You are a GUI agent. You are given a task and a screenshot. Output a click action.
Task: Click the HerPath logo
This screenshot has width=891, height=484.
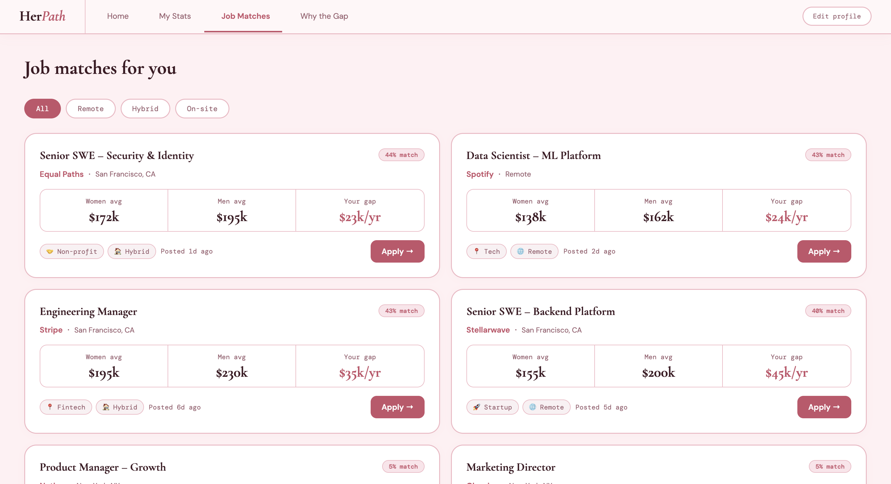[42, 16]
